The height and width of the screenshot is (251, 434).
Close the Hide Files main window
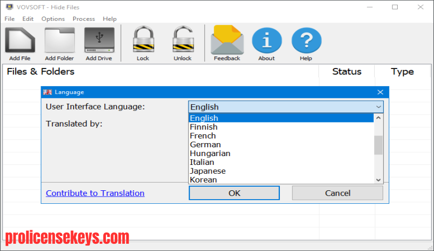(421, 7)
